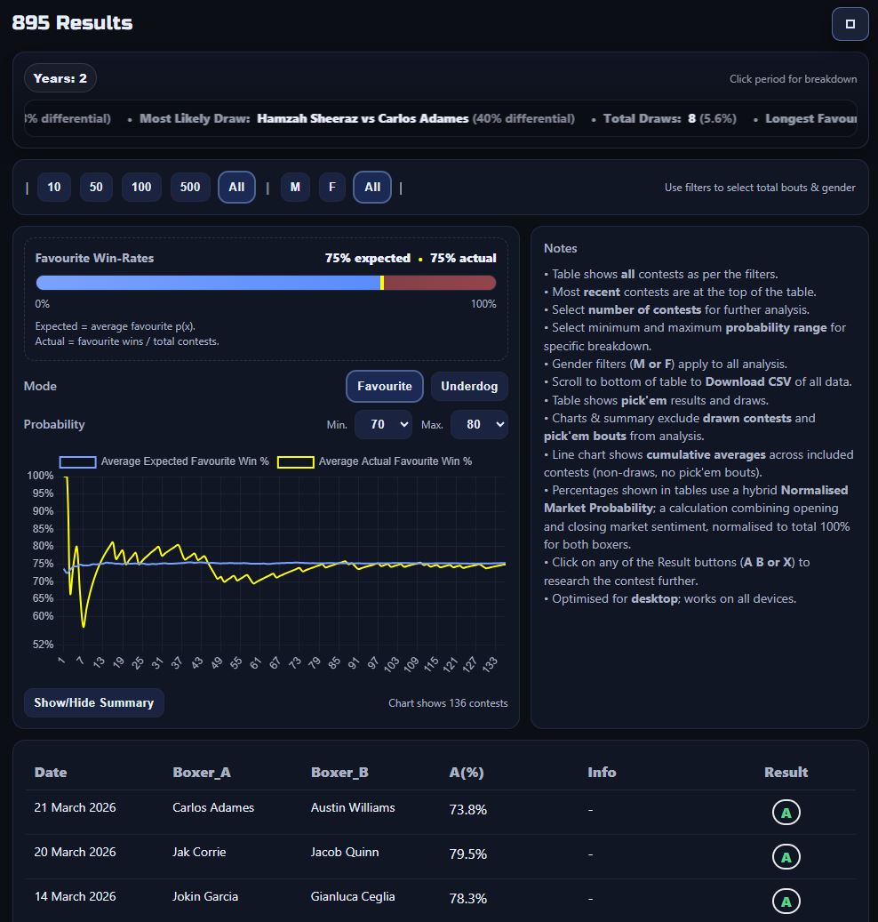Open result A for Jak Corrie bout
The width and height of the screenshot is (878, 922).
point(786,857)
